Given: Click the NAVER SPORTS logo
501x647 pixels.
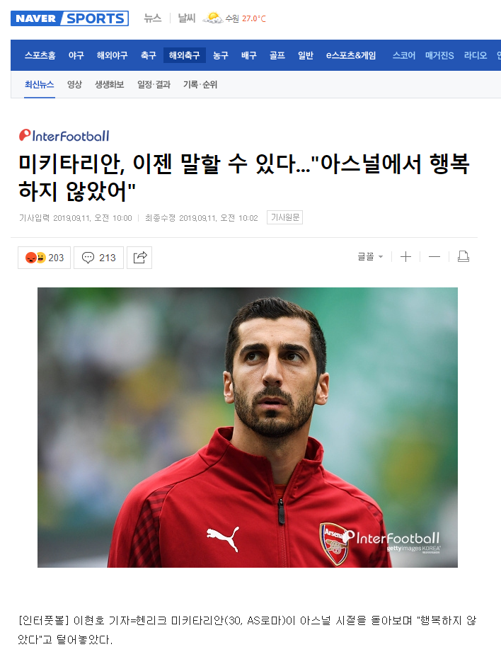Looking at the screenshot, I should (x=69, y=18).
